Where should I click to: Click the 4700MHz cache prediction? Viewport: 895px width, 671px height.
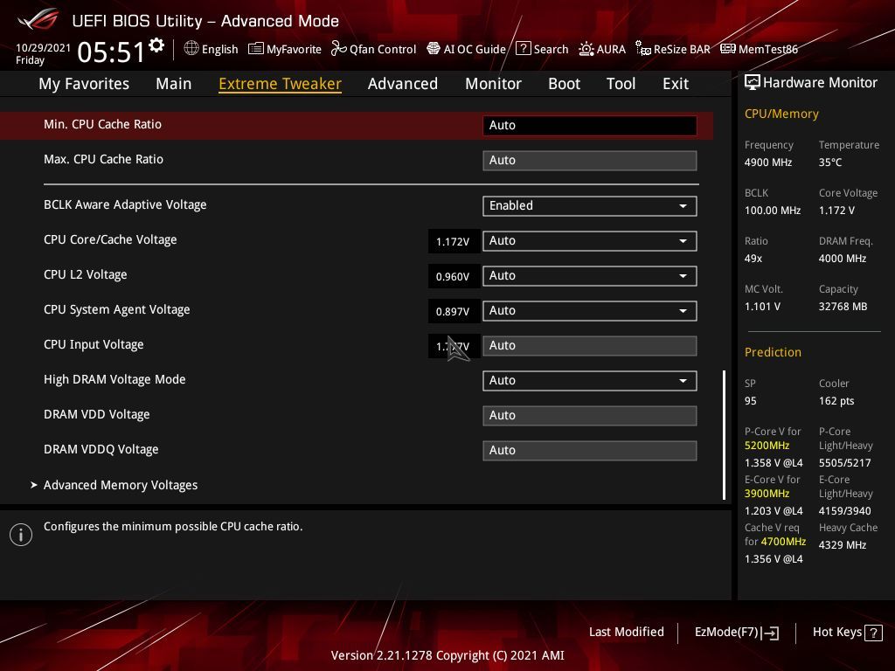point(783,542)
